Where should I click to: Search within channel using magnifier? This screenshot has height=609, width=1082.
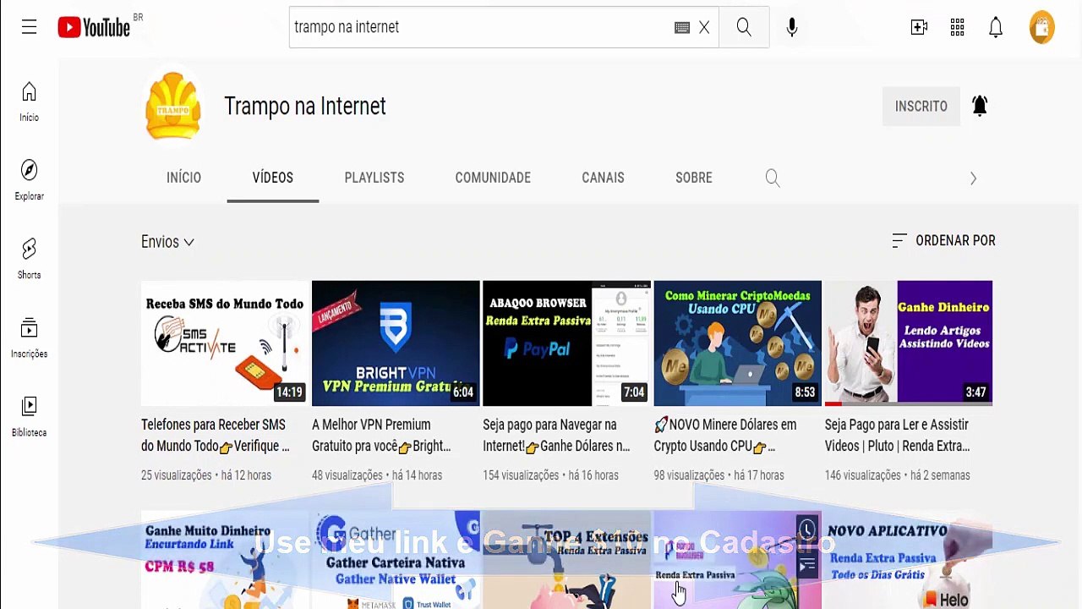point(773,178)
